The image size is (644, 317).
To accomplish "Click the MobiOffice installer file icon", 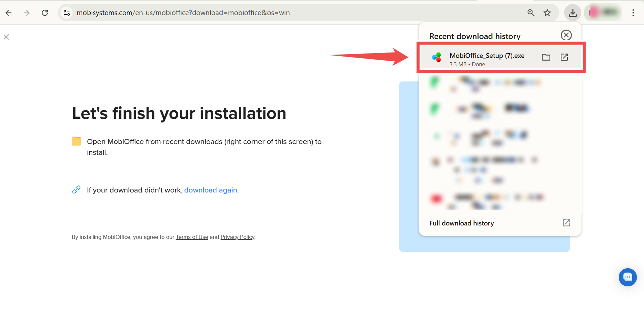I will [437, 57].
